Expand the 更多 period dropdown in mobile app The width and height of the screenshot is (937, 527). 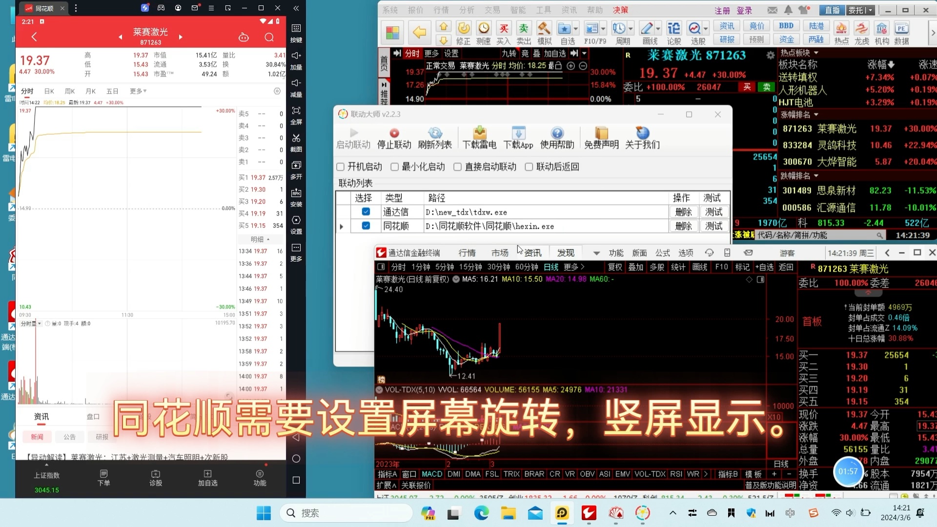(x=138, y=91)
